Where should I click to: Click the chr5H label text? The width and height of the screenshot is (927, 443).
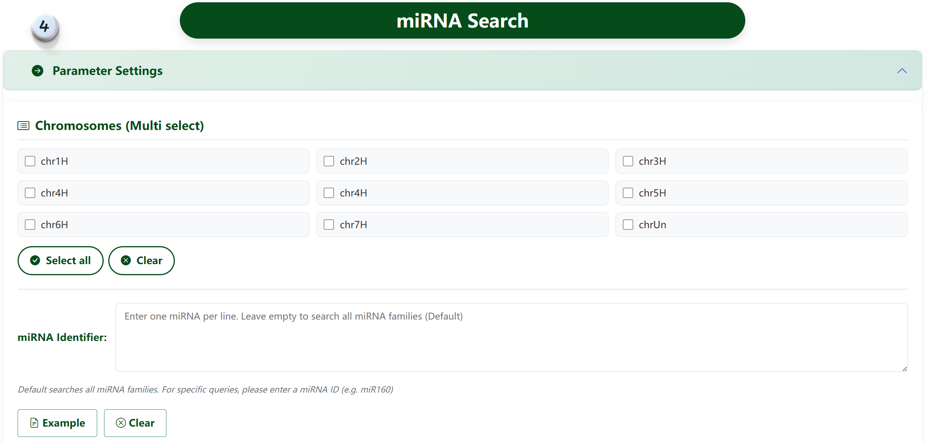pyautogui.click(x=652, y=193)
